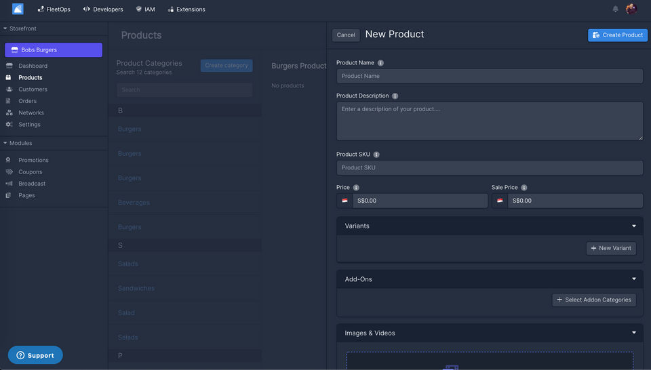The width and height of the screenshot is (651, 370).
Task: Open the notifications bell
Action: (x=616, y=9)
